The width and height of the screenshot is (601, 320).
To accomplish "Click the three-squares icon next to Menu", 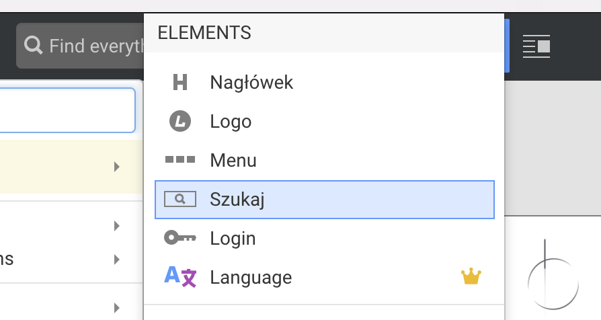I will [180, 160].
